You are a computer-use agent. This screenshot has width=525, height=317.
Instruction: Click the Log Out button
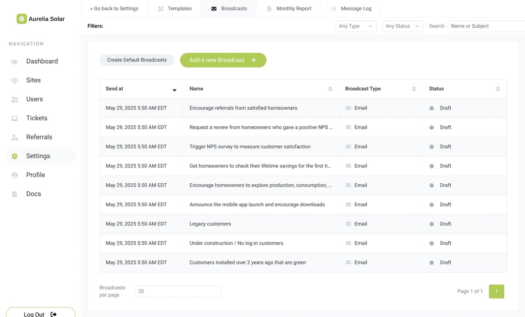point(41,313)
